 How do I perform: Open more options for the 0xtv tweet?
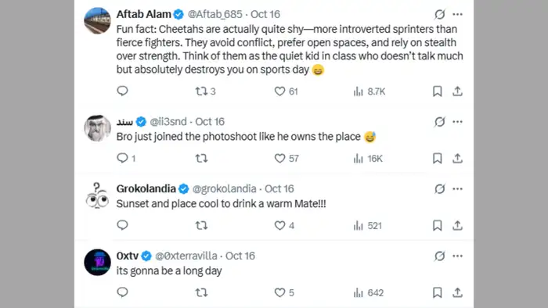click(457, 256)
